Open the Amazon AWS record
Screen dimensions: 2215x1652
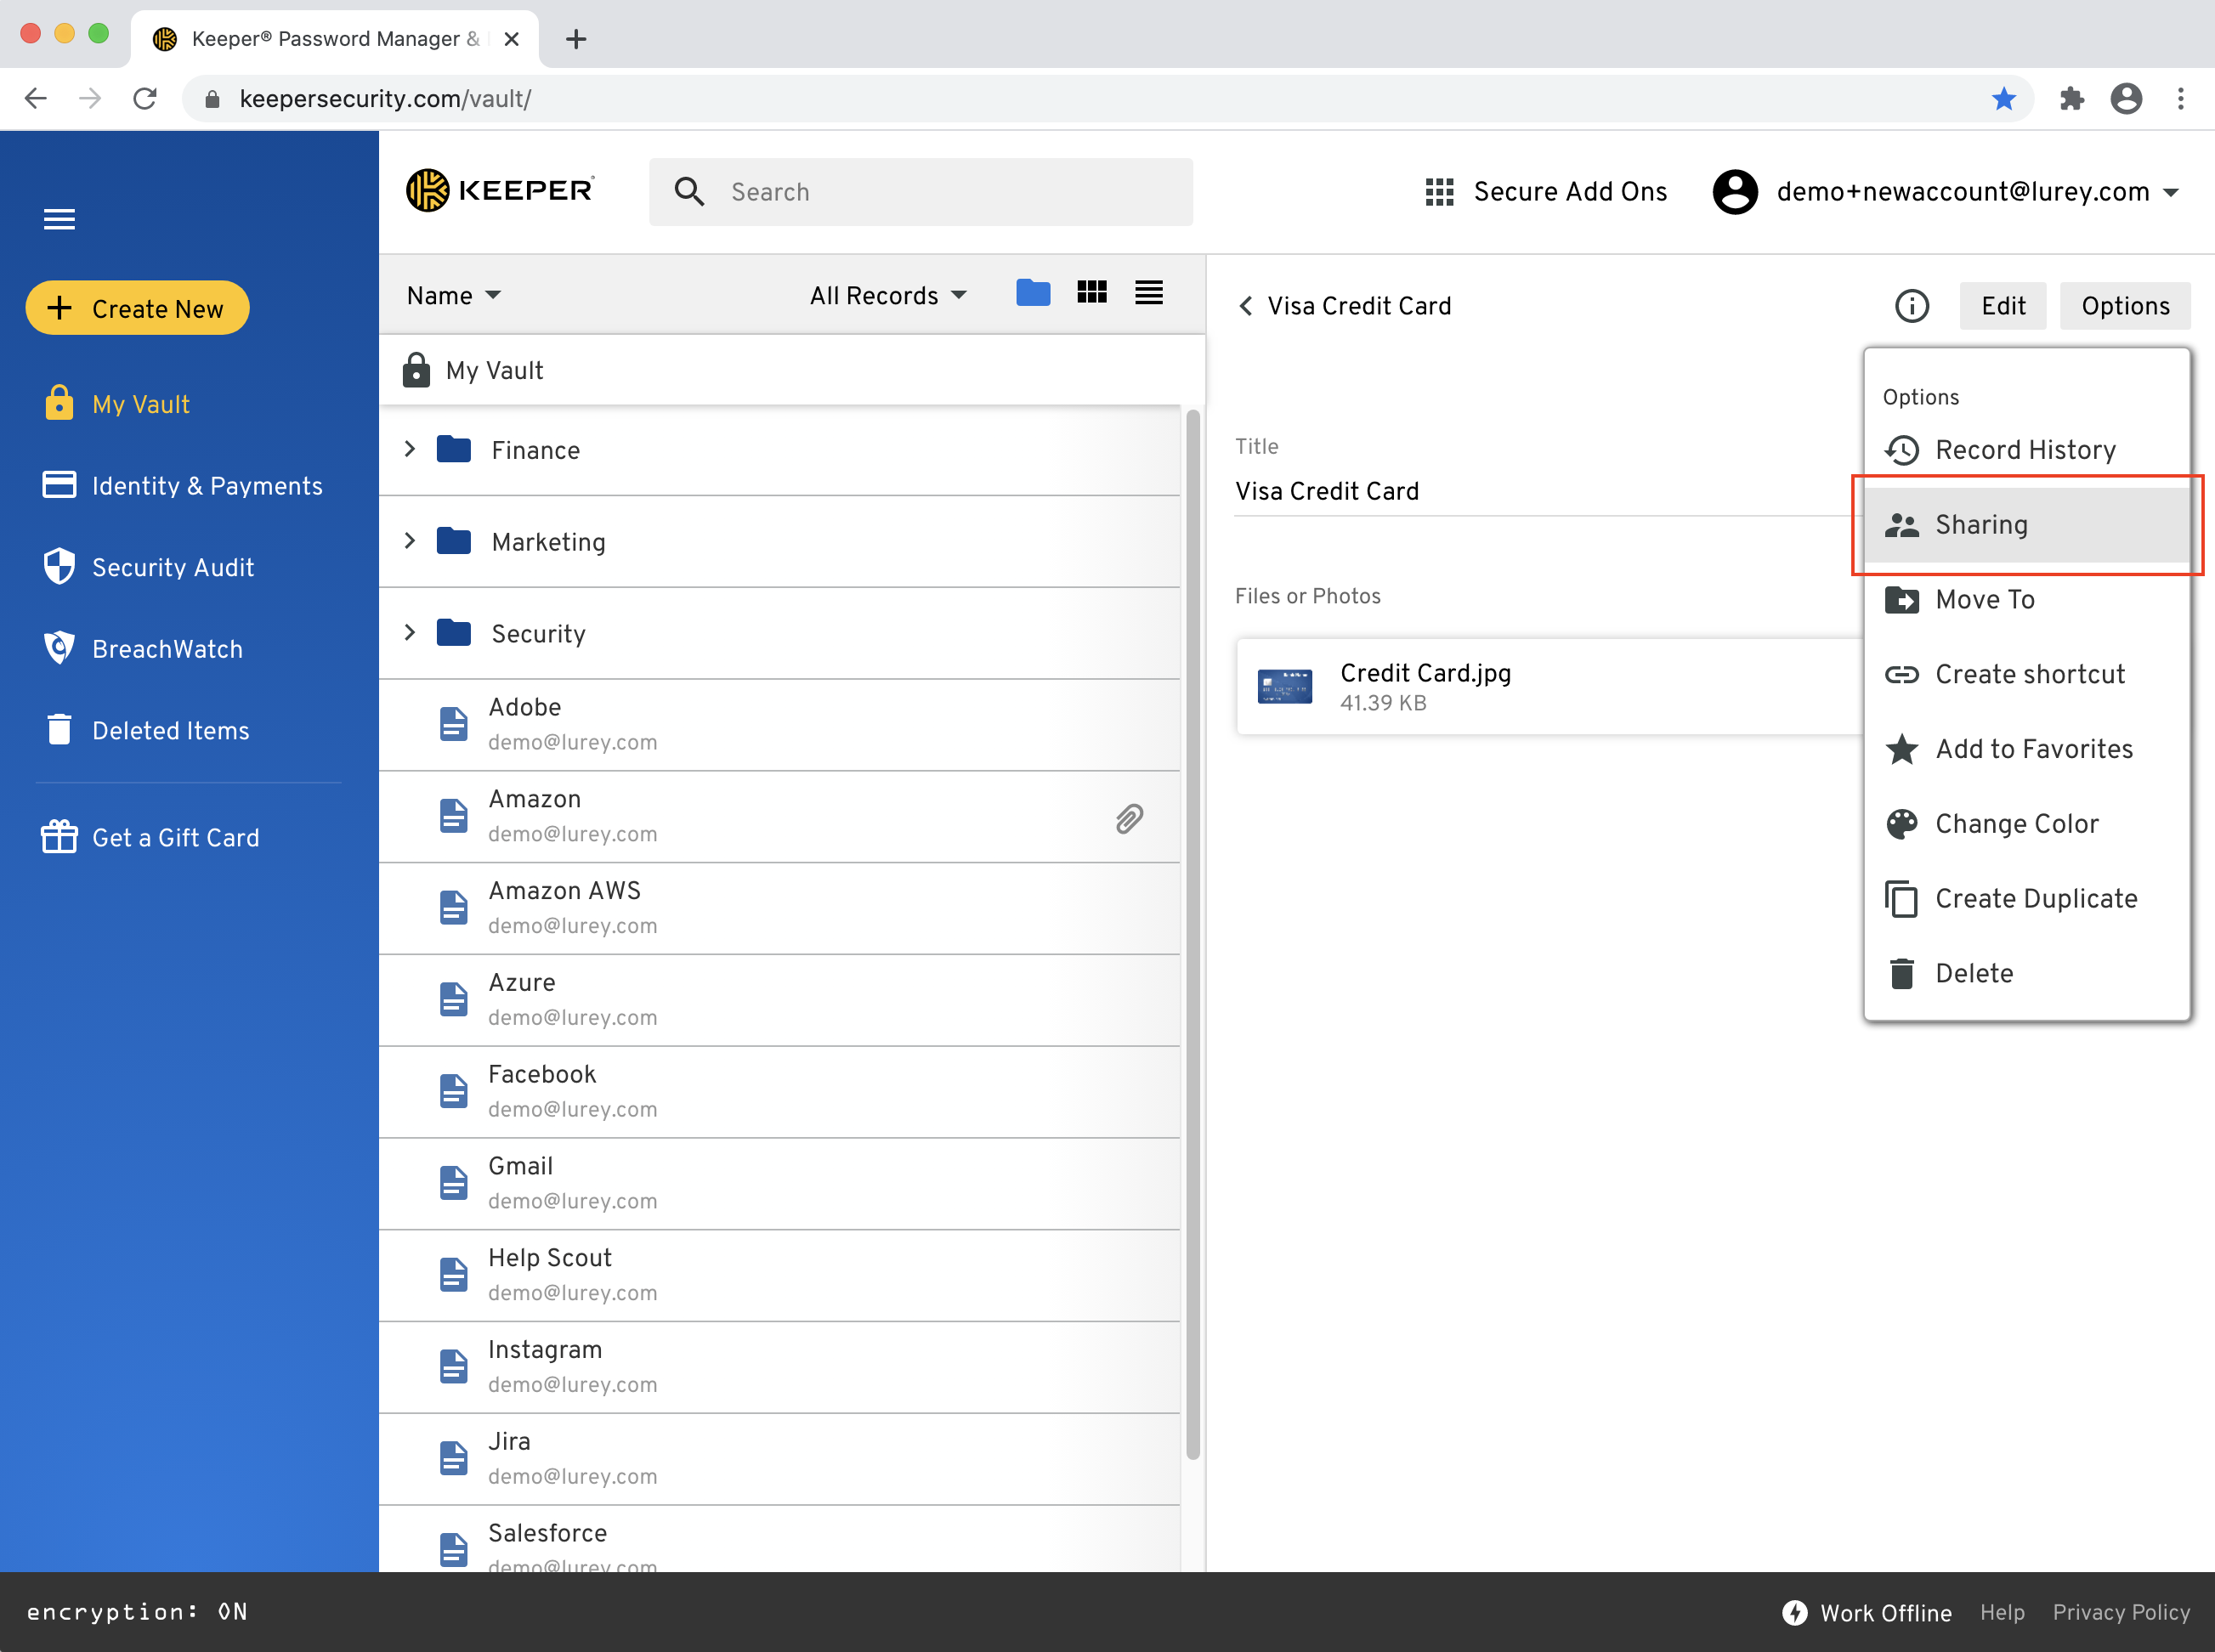[780, 908]
